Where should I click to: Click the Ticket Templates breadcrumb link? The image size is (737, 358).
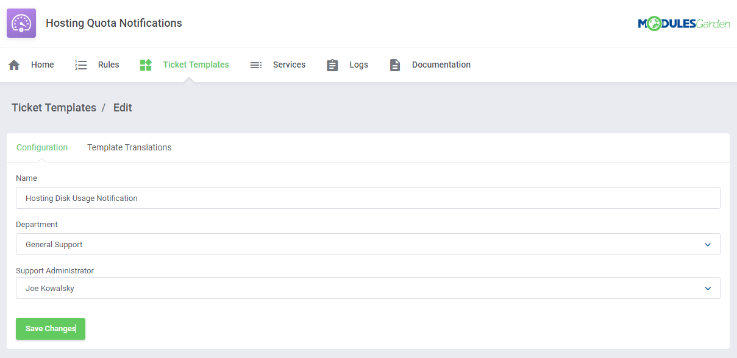[54, 108]
